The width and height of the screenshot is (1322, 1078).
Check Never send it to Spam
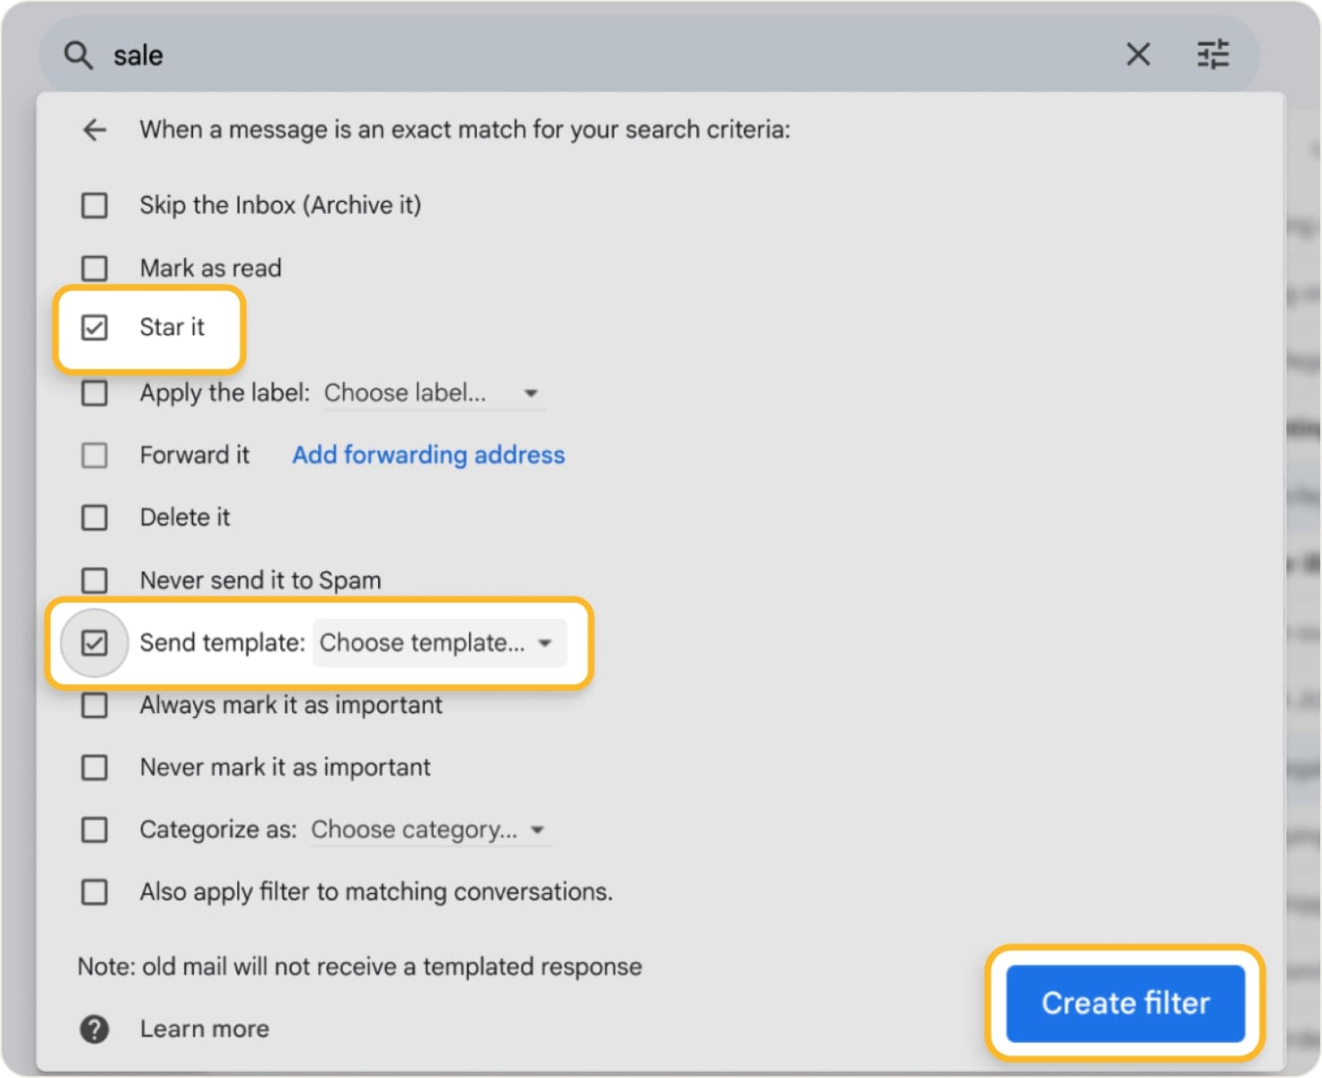click(x=93, y=579)
